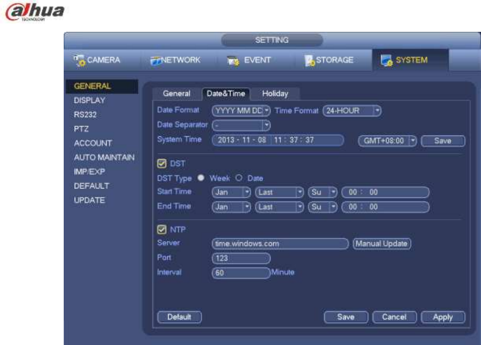Toggle the DST checkbox

[x=162, y=163]
